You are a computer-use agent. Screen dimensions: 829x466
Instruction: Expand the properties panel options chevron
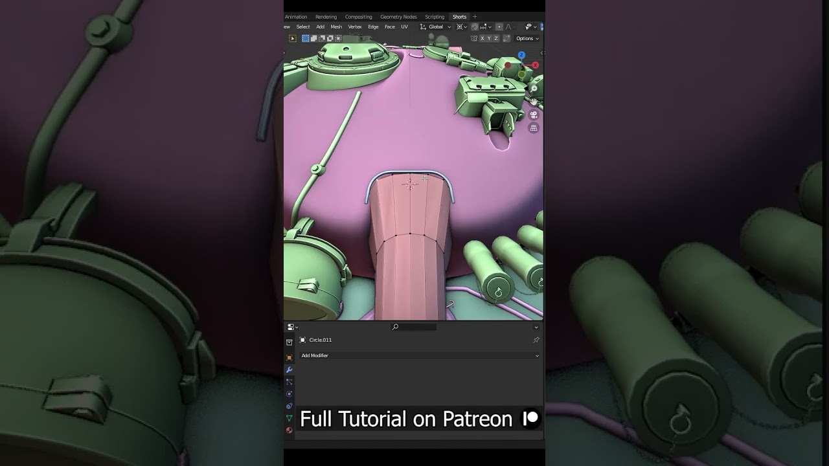[x=536, y=327]
